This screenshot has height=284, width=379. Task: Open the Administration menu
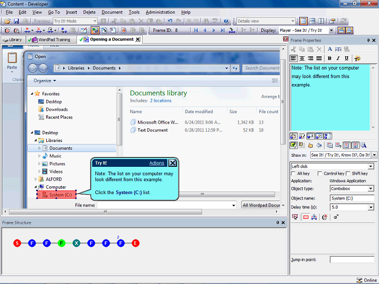[x=160, y=12]
